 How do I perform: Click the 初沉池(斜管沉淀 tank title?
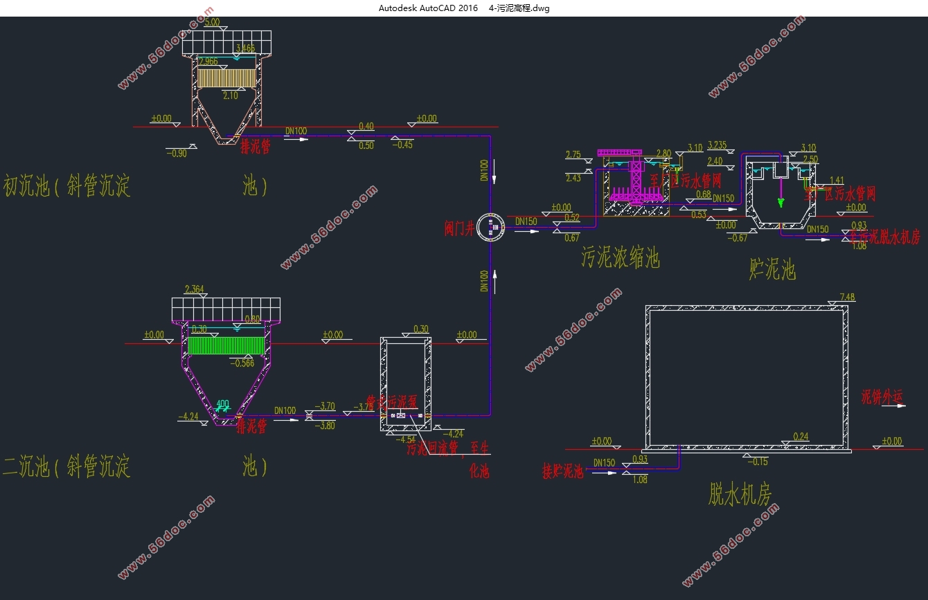pyautogui.click(x=67, y=186)
